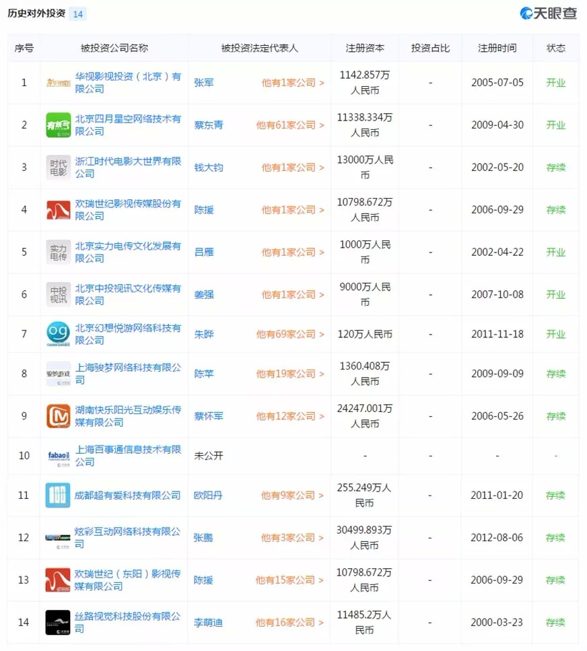View legal representative 张军's profile
The width and height of the screenshot is (587, 651).
[204, 83]
